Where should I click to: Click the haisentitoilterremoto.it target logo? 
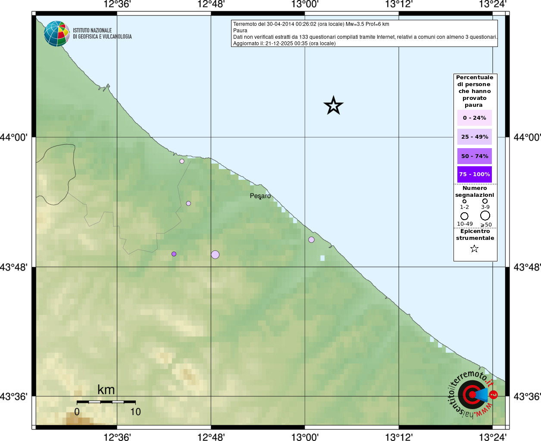tap(473, 394)
